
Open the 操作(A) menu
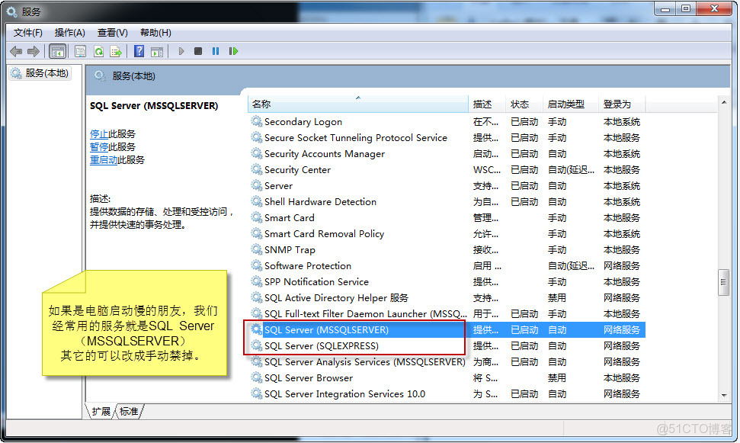tap(70, 33)
